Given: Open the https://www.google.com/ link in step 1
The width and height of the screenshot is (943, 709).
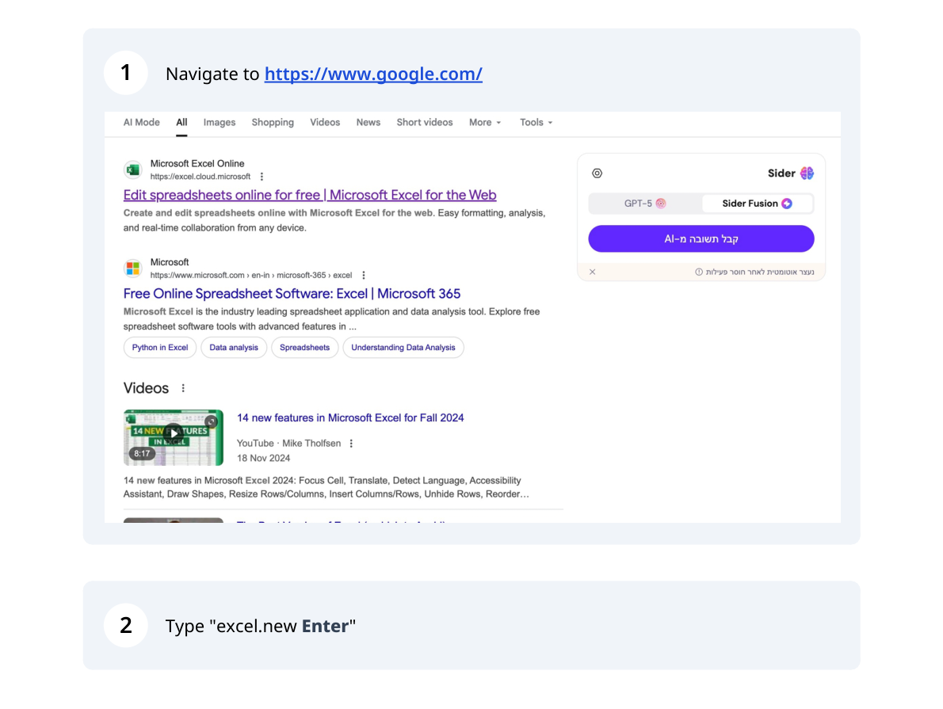Looking at the screenshot, I should 373,74.
